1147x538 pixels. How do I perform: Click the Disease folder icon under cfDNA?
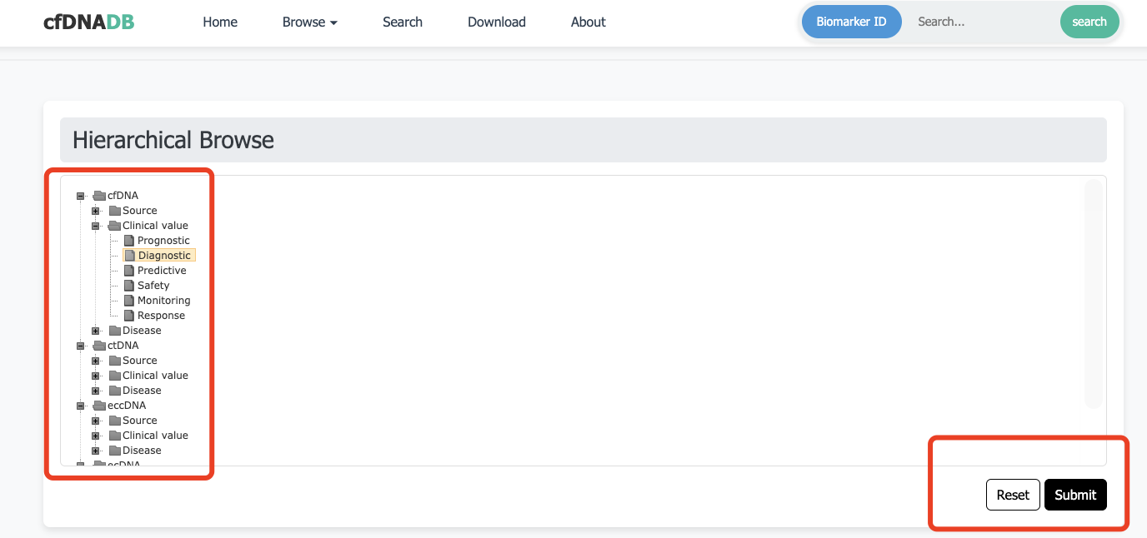coord(115,331)
